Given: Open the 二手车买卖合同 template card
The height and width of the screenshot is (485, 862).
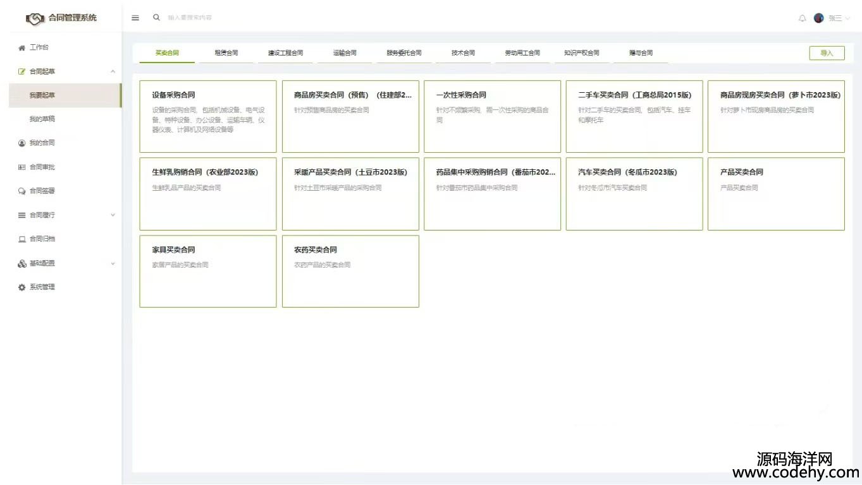Looking at the screenshot, I should tap(634, 116).
